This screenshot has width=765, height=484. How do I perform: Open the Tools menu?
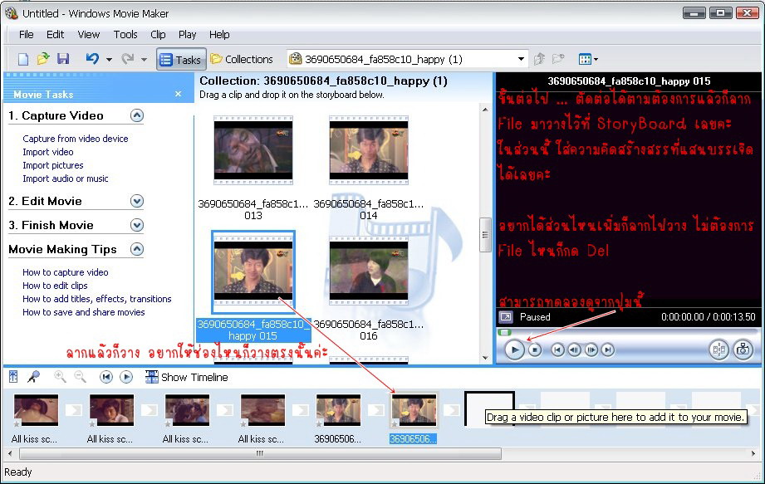tap(125, 35)
